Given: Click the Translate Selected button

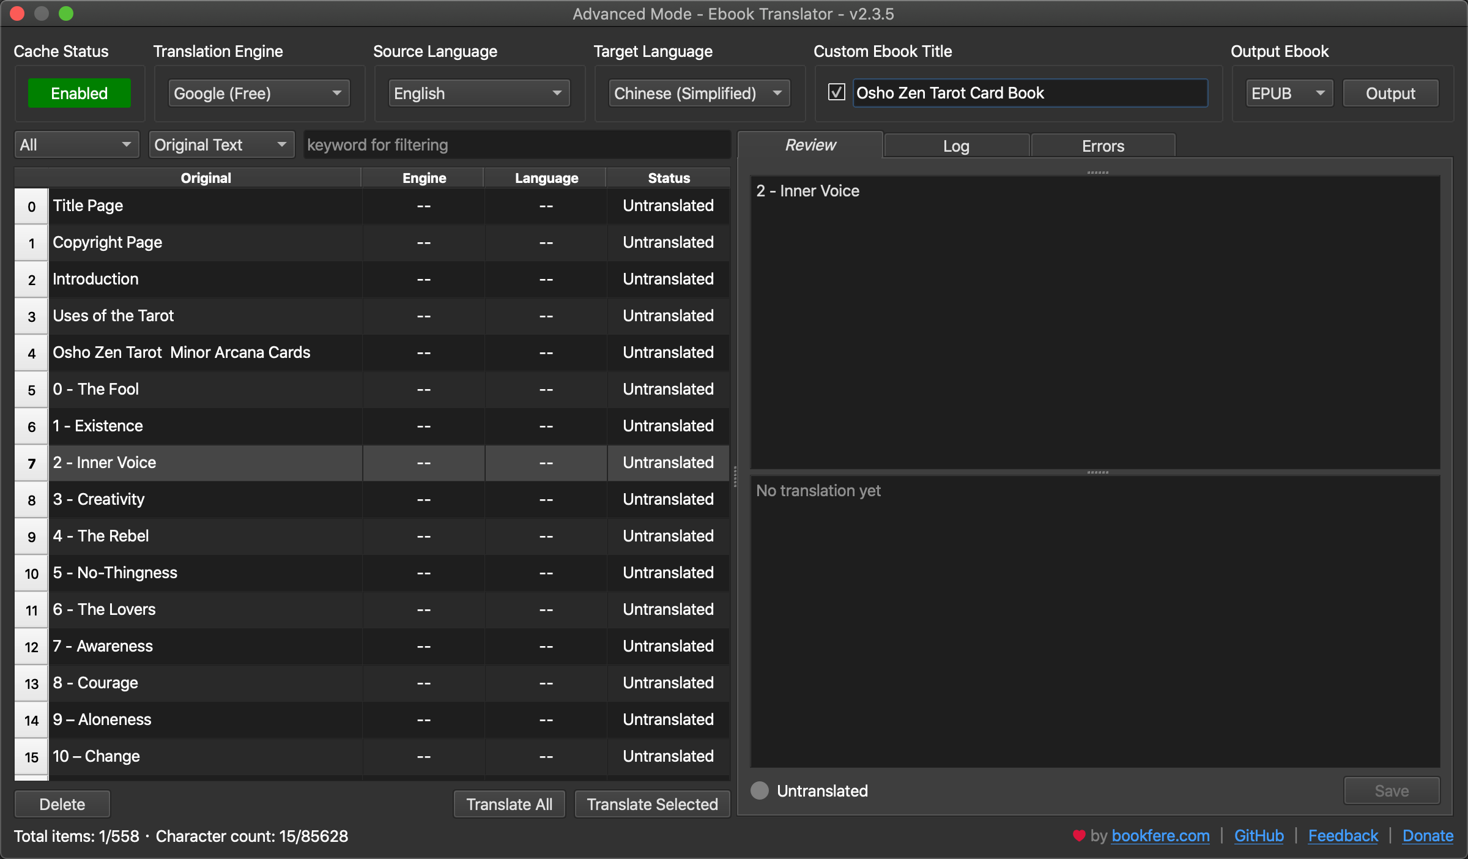Looking at the screenshot, I should click(x=652, y=804).
